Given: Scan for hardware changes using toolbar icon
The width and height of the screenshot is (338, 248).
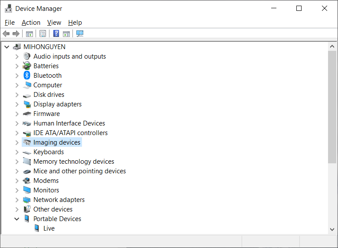Looking at the screenshot, I should tap(80, 34).
